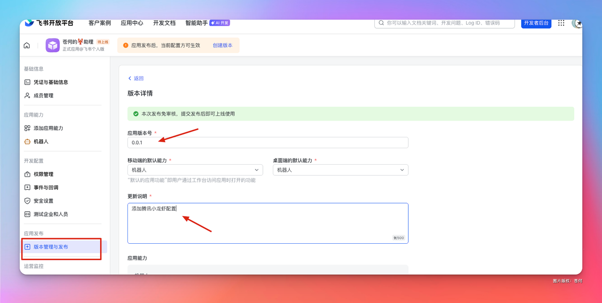Viewport: 602px width, 303px height.
Task: Click the 应用版本号 input field
Action: pyautogui.click(x=268, y=143)
